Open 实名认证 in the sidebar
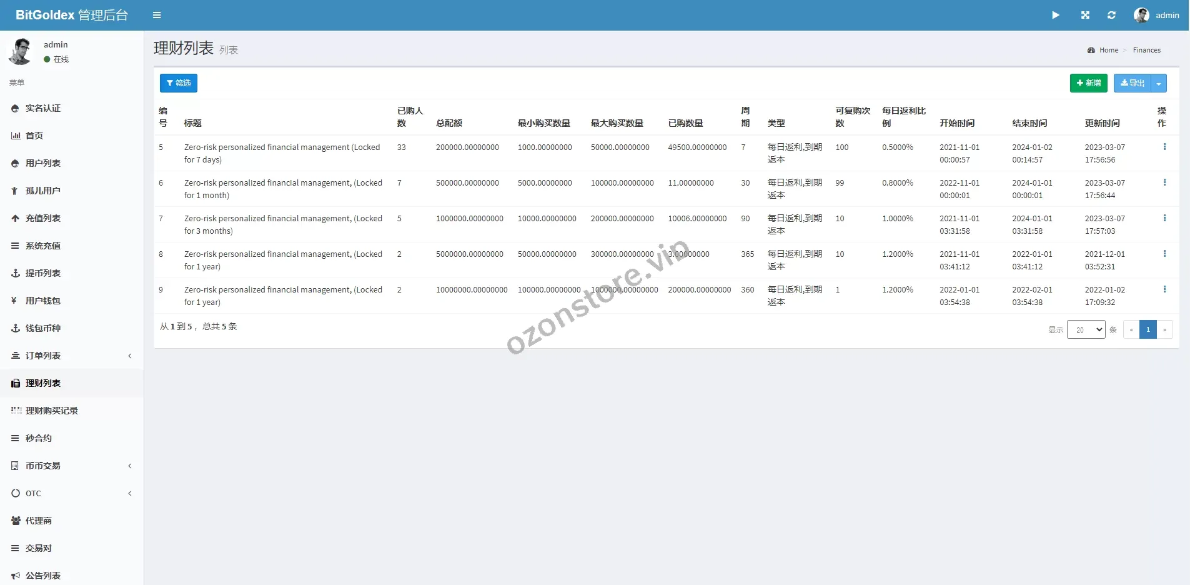1190x585 pixels. click(43, 108)
